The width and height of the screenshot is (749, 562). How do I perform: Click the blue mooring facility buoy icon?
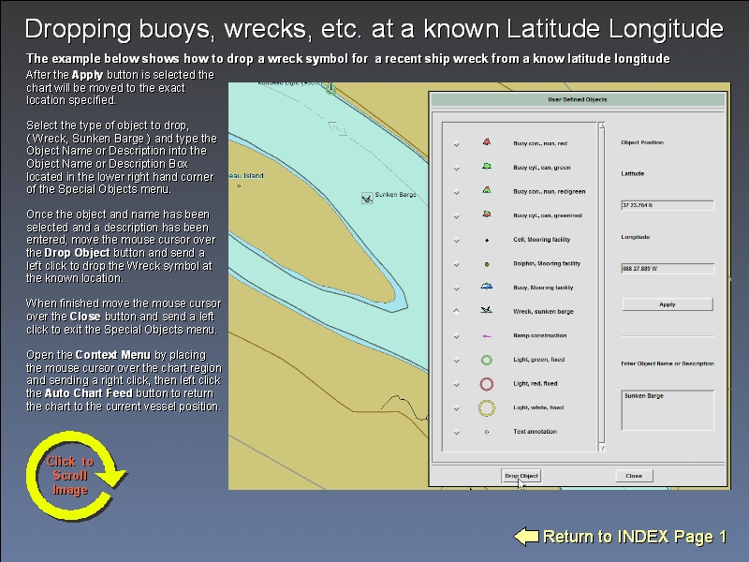click(487, 287)
